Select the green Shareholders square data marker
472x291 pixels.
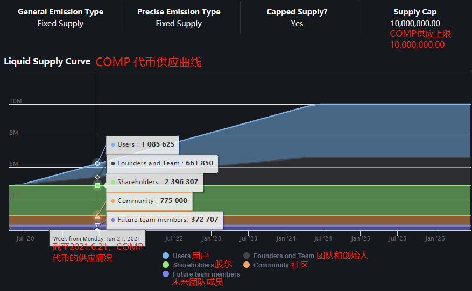[97, 186]
